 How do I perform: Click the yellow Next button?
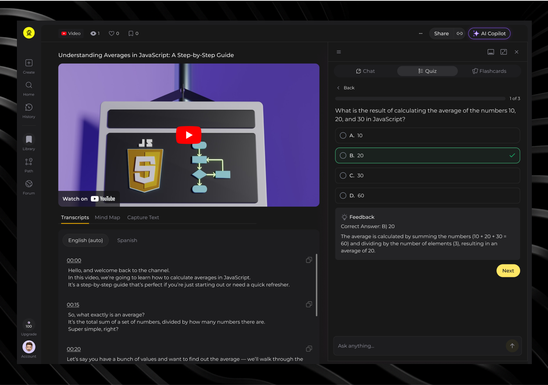(508, 271)
